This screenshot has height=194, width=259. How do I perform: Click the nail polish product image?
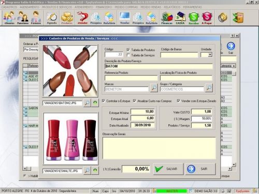pos(71,139)
